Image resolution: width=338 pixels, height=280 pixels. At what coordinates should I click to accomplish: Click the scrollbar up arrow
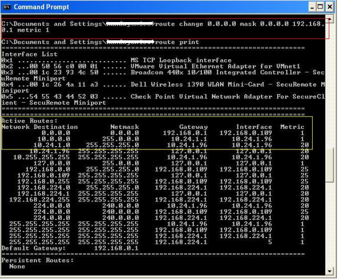pyautogui.click(x=330, y=19)
